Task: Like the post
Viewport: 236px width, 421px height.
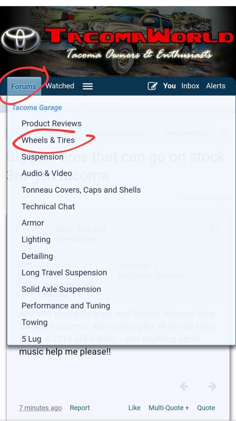Action: tap(134, 408)
